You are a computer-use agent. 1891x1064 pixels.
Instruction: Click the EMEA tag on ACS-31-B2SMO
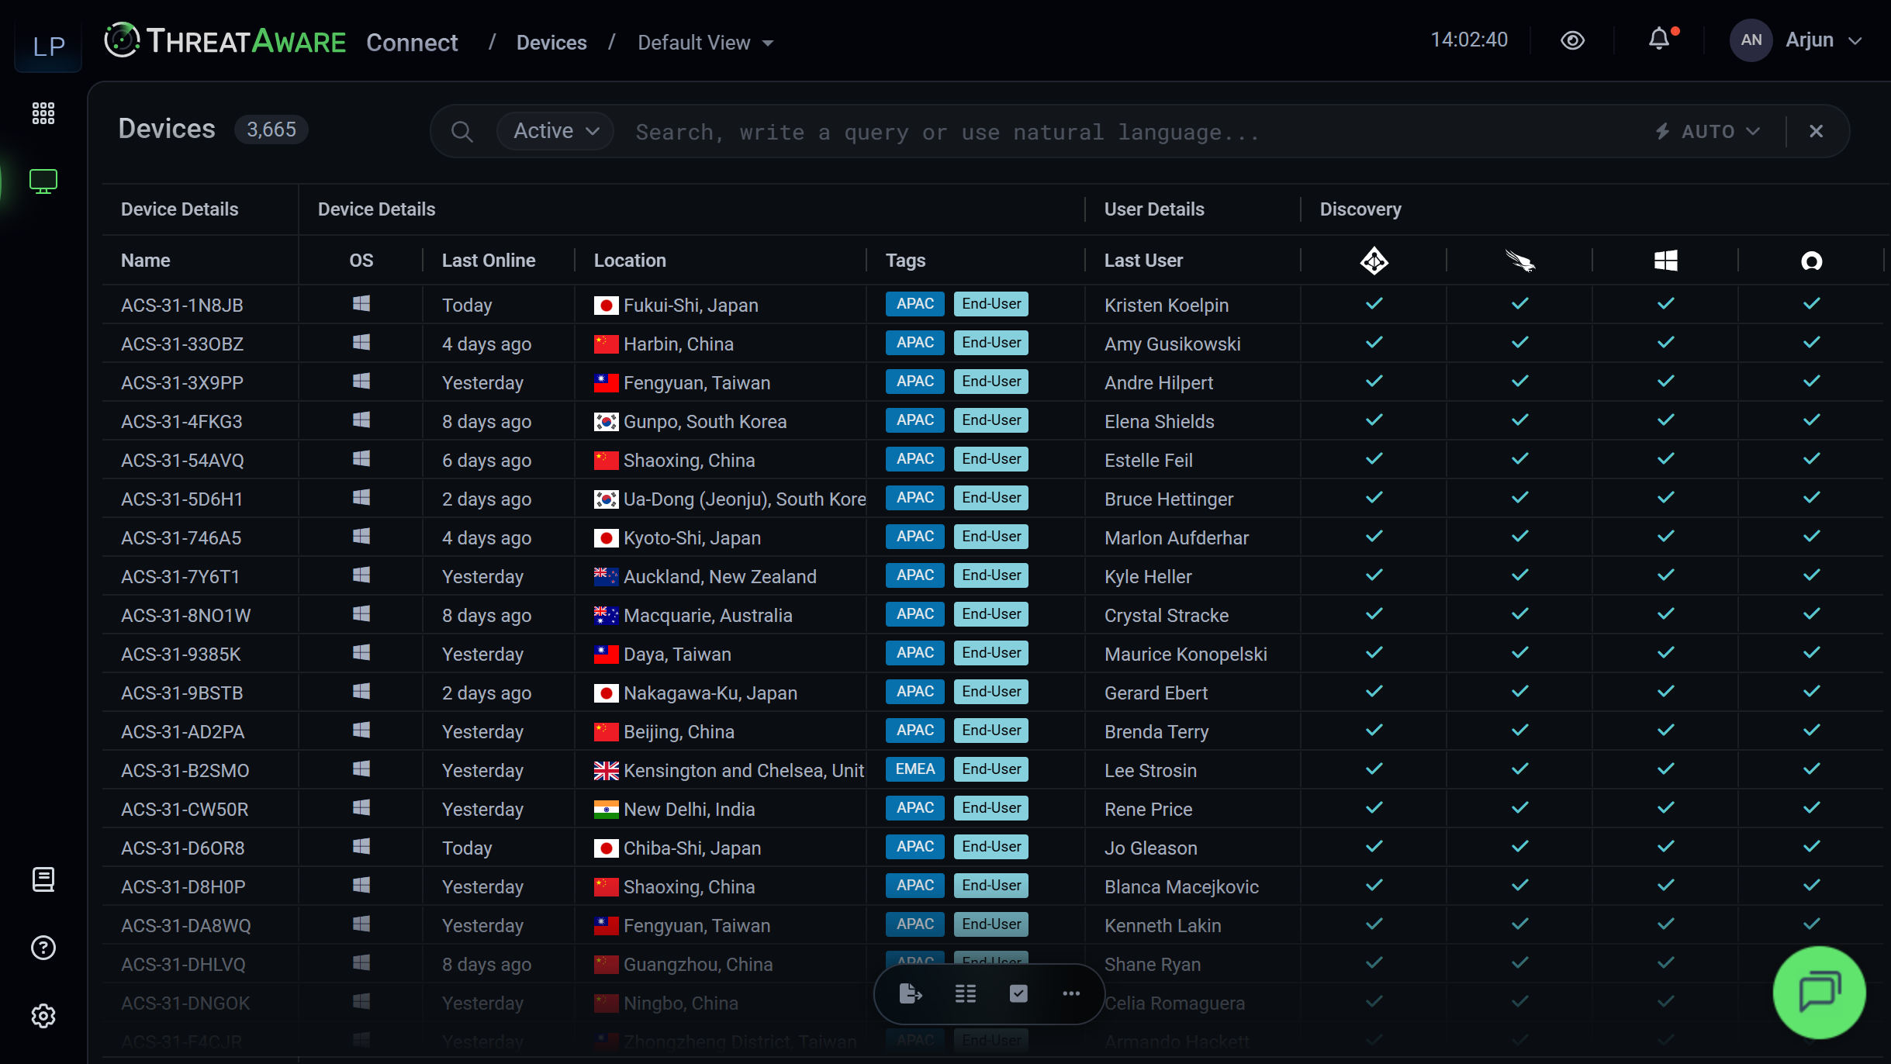pyautogui.click(x=914, y=769)
